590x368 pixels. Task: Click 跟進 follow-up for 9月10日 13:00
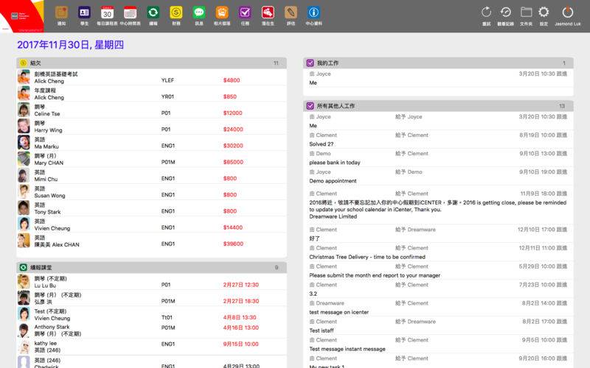(561, 154)
